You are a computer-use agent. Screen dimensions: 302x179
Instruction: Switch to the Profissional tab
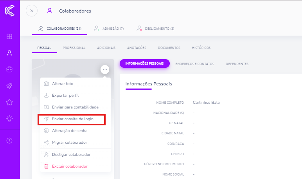74,48
